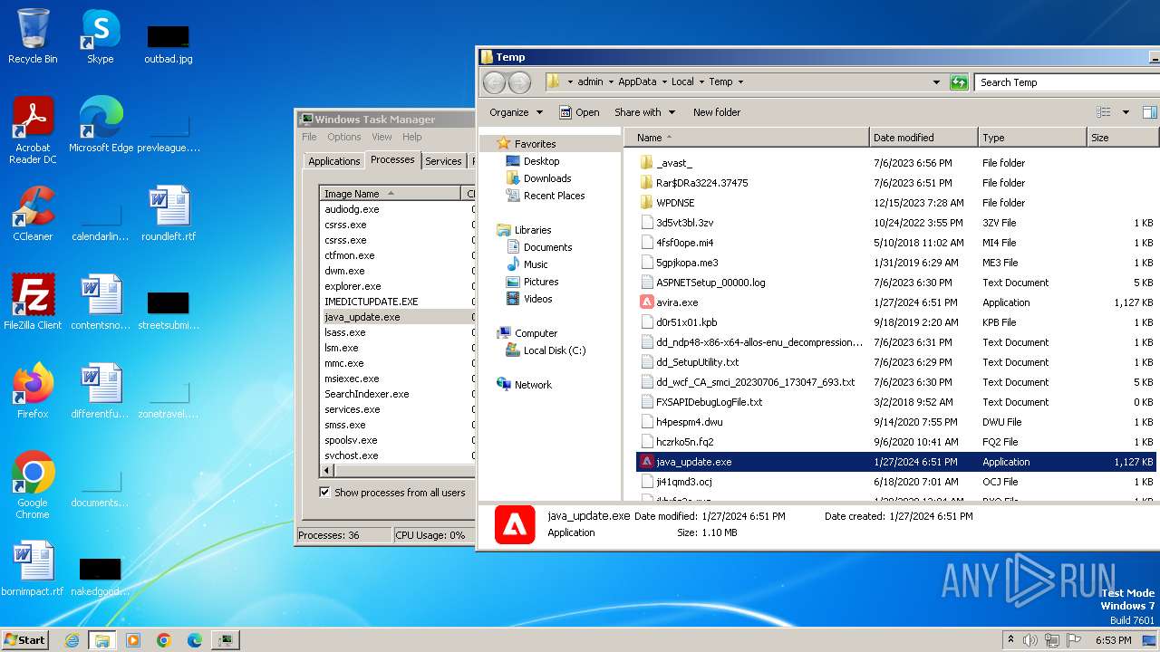Screen dimensions: 1160x652
Task: Sort files by the Type column
Action: (x=1032, y=138)
